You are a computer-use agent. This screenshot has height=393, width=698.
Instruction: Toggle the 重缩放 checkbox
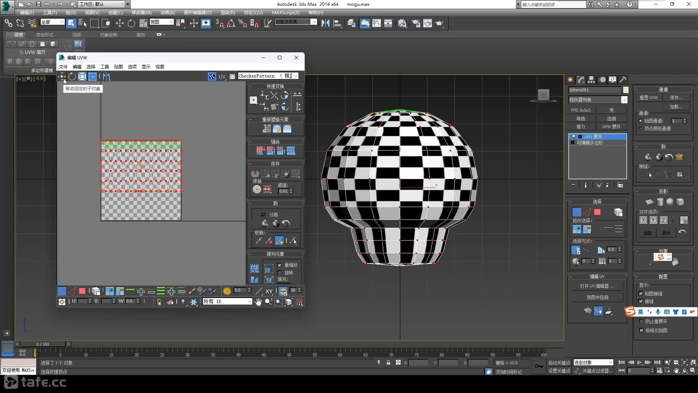pyautogui.click(x=280, y=265)
